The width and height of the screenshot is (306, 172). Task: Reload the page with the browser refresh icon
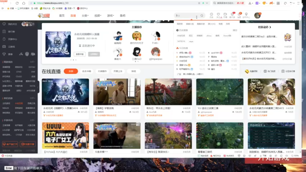tap(17, 3)
